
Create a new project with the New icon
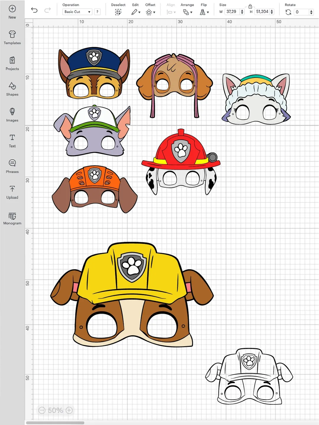(12, 12)
